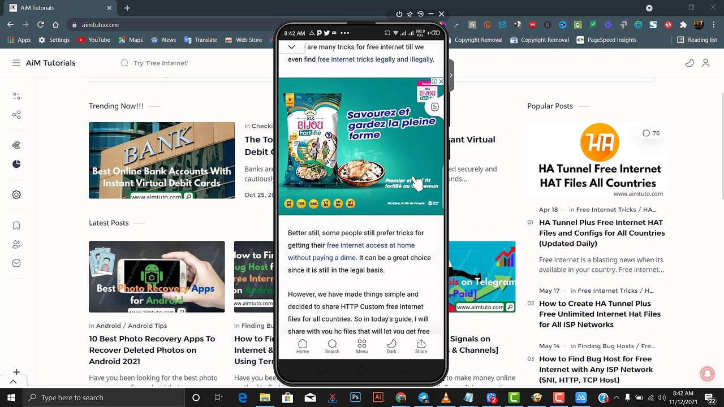Open VLC media player from the taskbar
Viewport: 724px width, 407px height.
click(446, 397)
